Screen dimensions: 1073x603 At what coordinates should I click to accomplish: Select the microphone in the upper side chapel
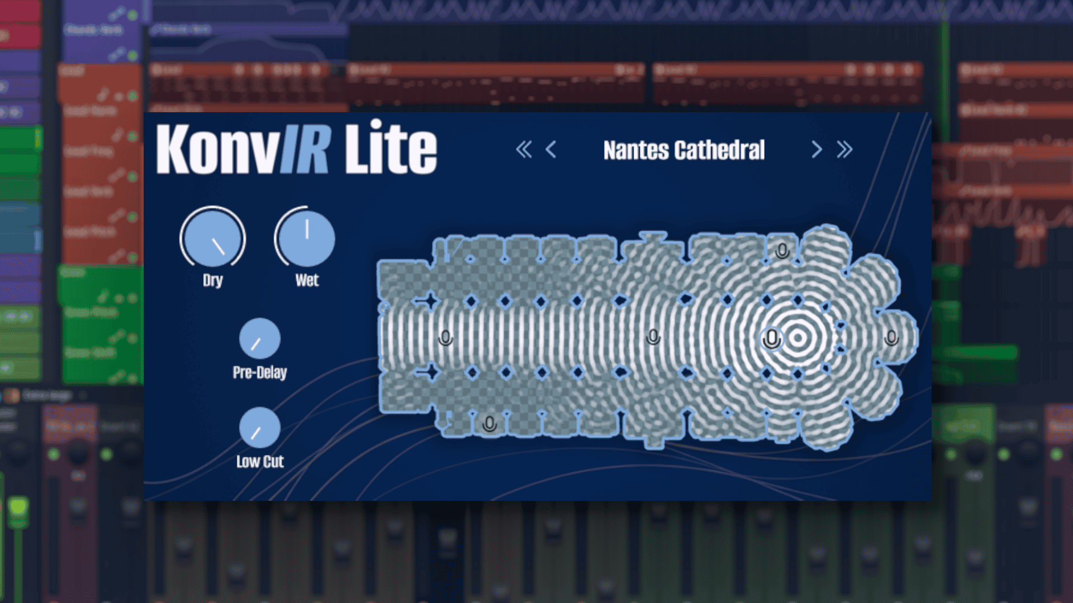pos(782,251)
